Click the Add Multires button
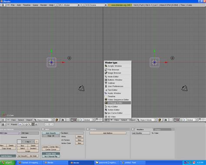The width and height of the screenshot is (206, 165). (108, 133)
